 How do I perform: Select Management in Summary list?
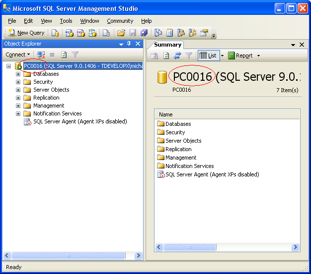(x=176, y=158)
